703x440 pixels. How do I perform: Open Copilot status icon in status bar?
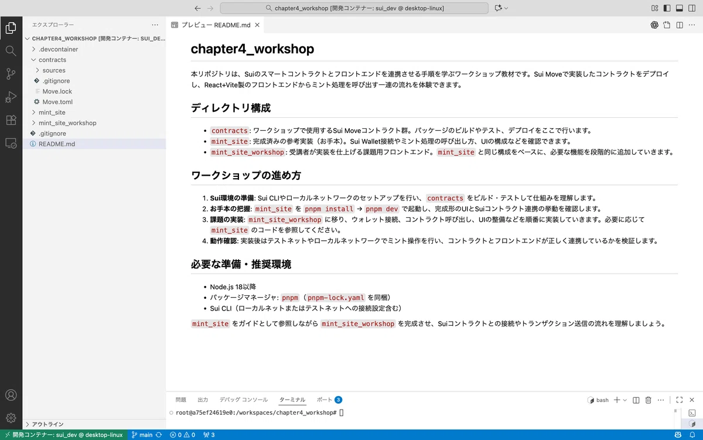click(x=678, y=435)
